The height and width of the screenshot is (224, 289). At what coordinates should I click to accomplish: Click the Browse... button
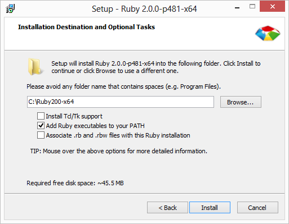pyautogui.click(x=241, y=102)
